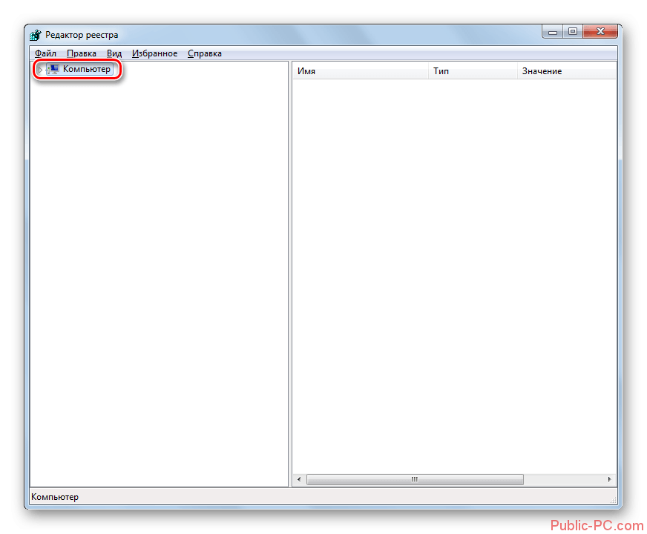Click the horizontal scrollbar thumb
The image size is (647, 534).
point(415,480)
